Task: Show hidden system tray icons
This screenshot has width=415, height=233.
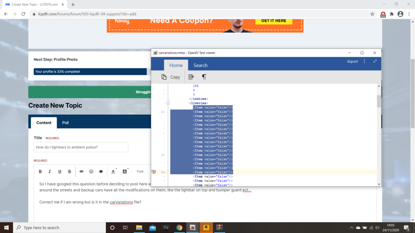Action: (x=352, y=228)
